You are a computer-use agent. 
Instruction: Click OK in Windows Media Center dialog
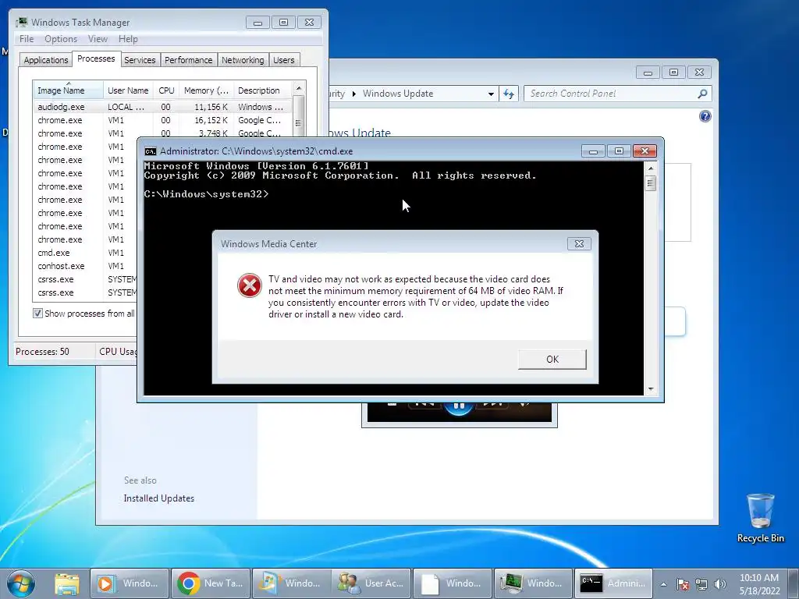pyautogui.click(x=552, y=359)
